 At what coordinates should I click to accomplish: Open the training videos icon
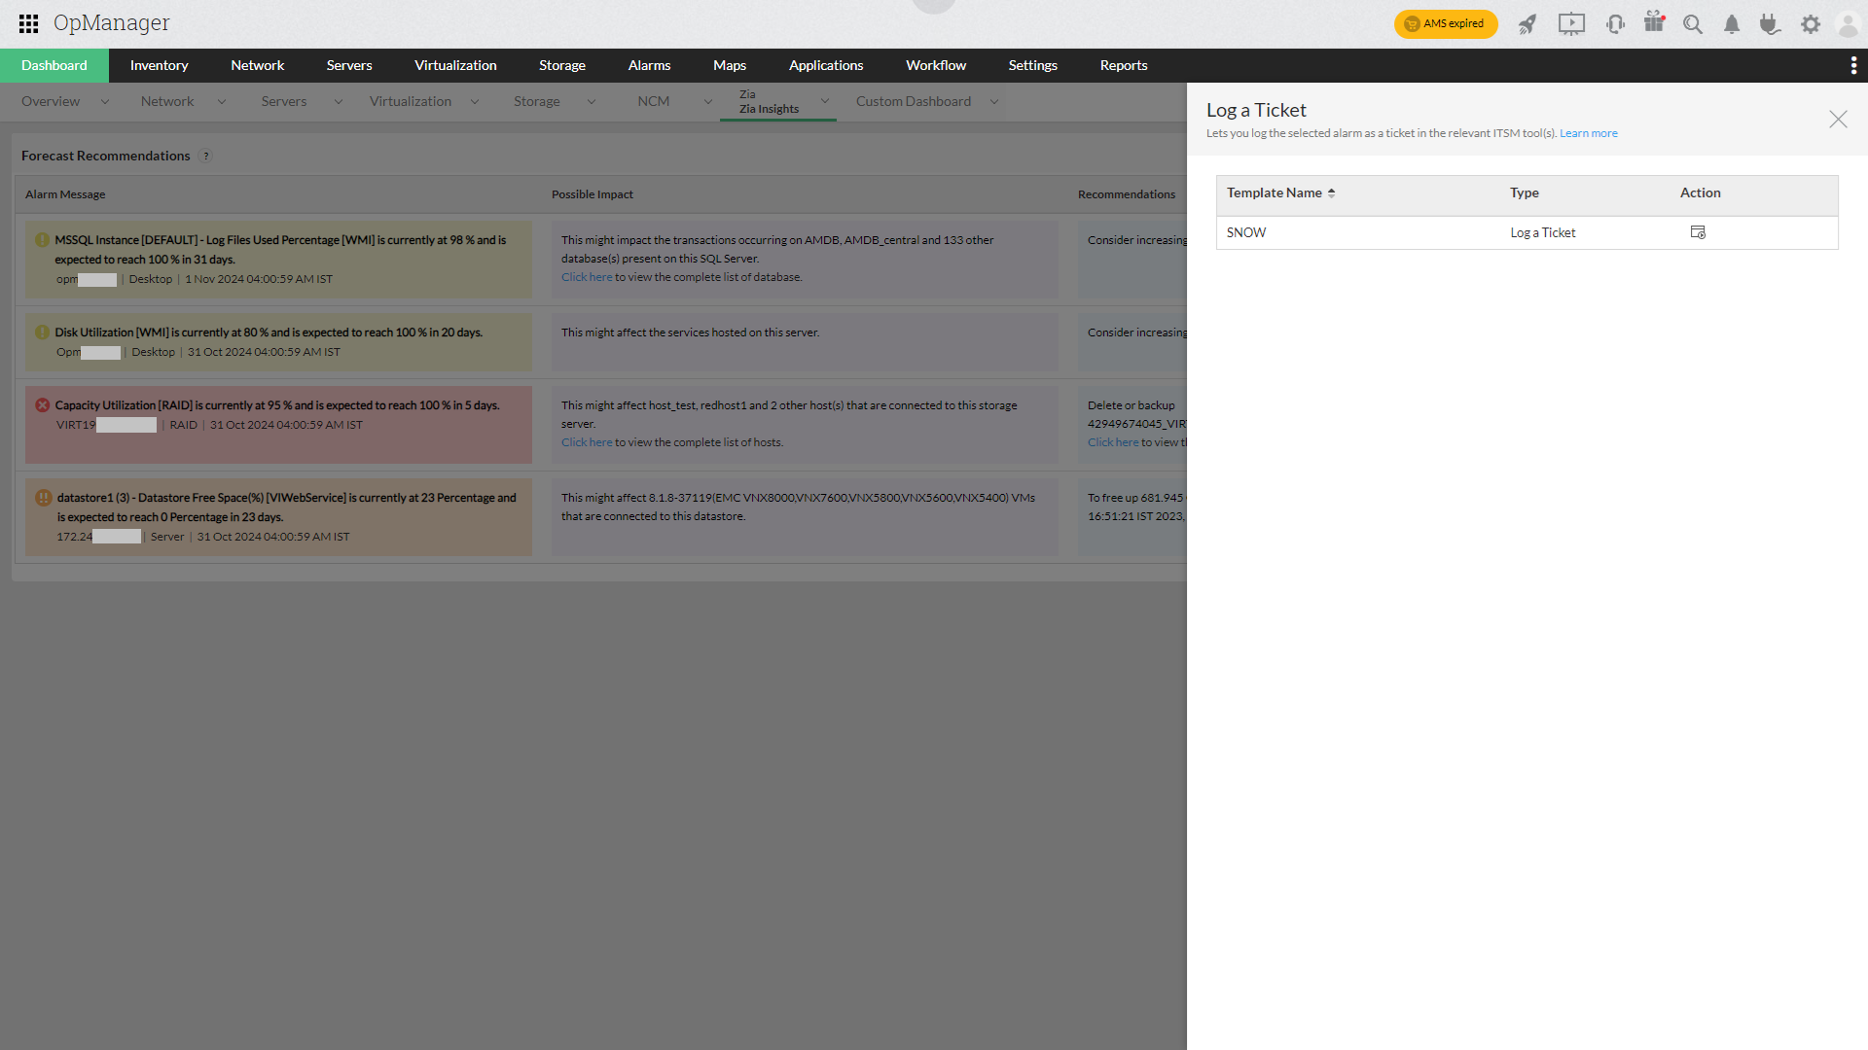(1570, 23)
